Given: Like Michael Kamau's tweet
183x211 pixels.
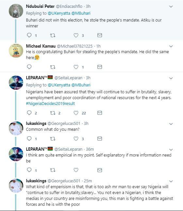Looking at the screenshot, I should [76, 67].
